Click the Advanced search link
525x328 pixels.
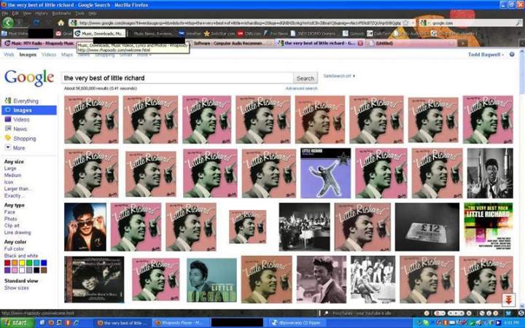(x=301, y=88)
